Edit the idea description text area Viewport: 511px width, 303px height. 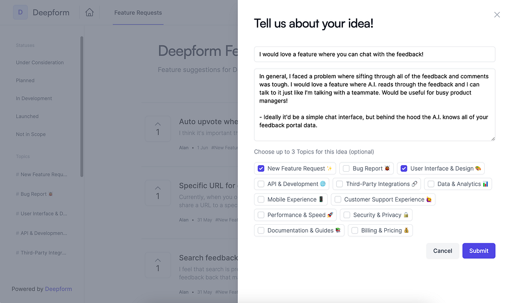click(x=375, y=105)
